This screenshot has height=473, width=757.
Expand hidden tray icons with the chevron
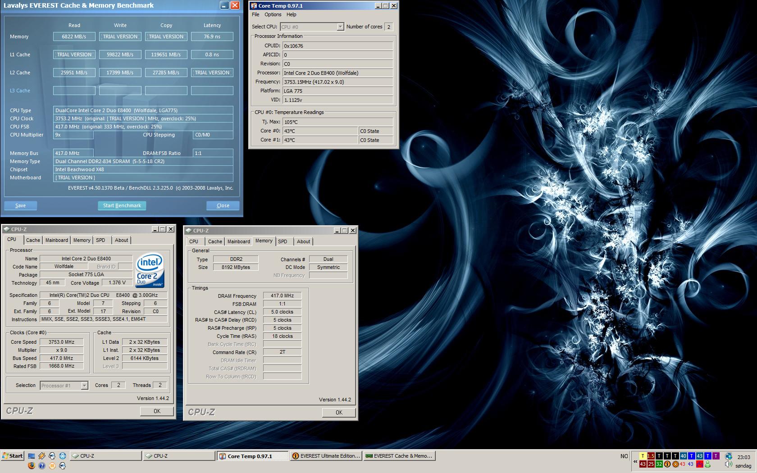(x=635, y=462)
